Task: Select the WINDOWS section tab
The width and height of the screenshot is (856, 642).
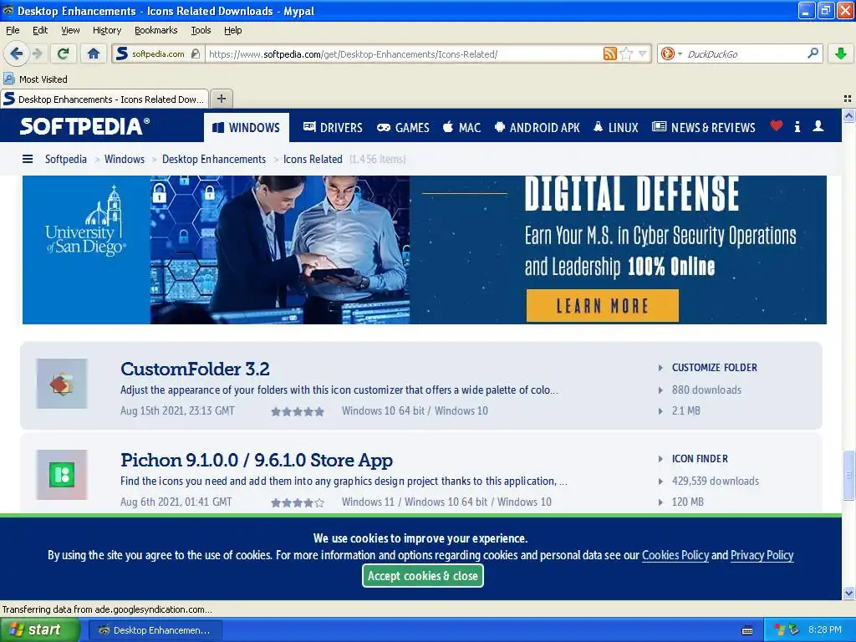Action: coord(247,127)
